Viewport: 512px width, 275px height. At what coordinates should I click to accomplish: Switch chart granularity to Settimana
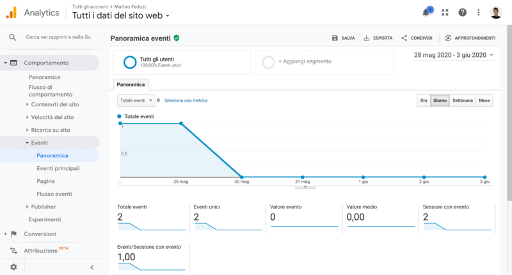pos(462,100)
